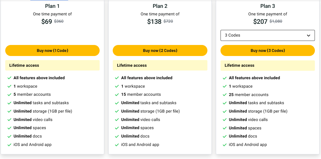Click the $207 price in Plan 3
Viewport: 321px width, 159px height.
pos(260,21)
